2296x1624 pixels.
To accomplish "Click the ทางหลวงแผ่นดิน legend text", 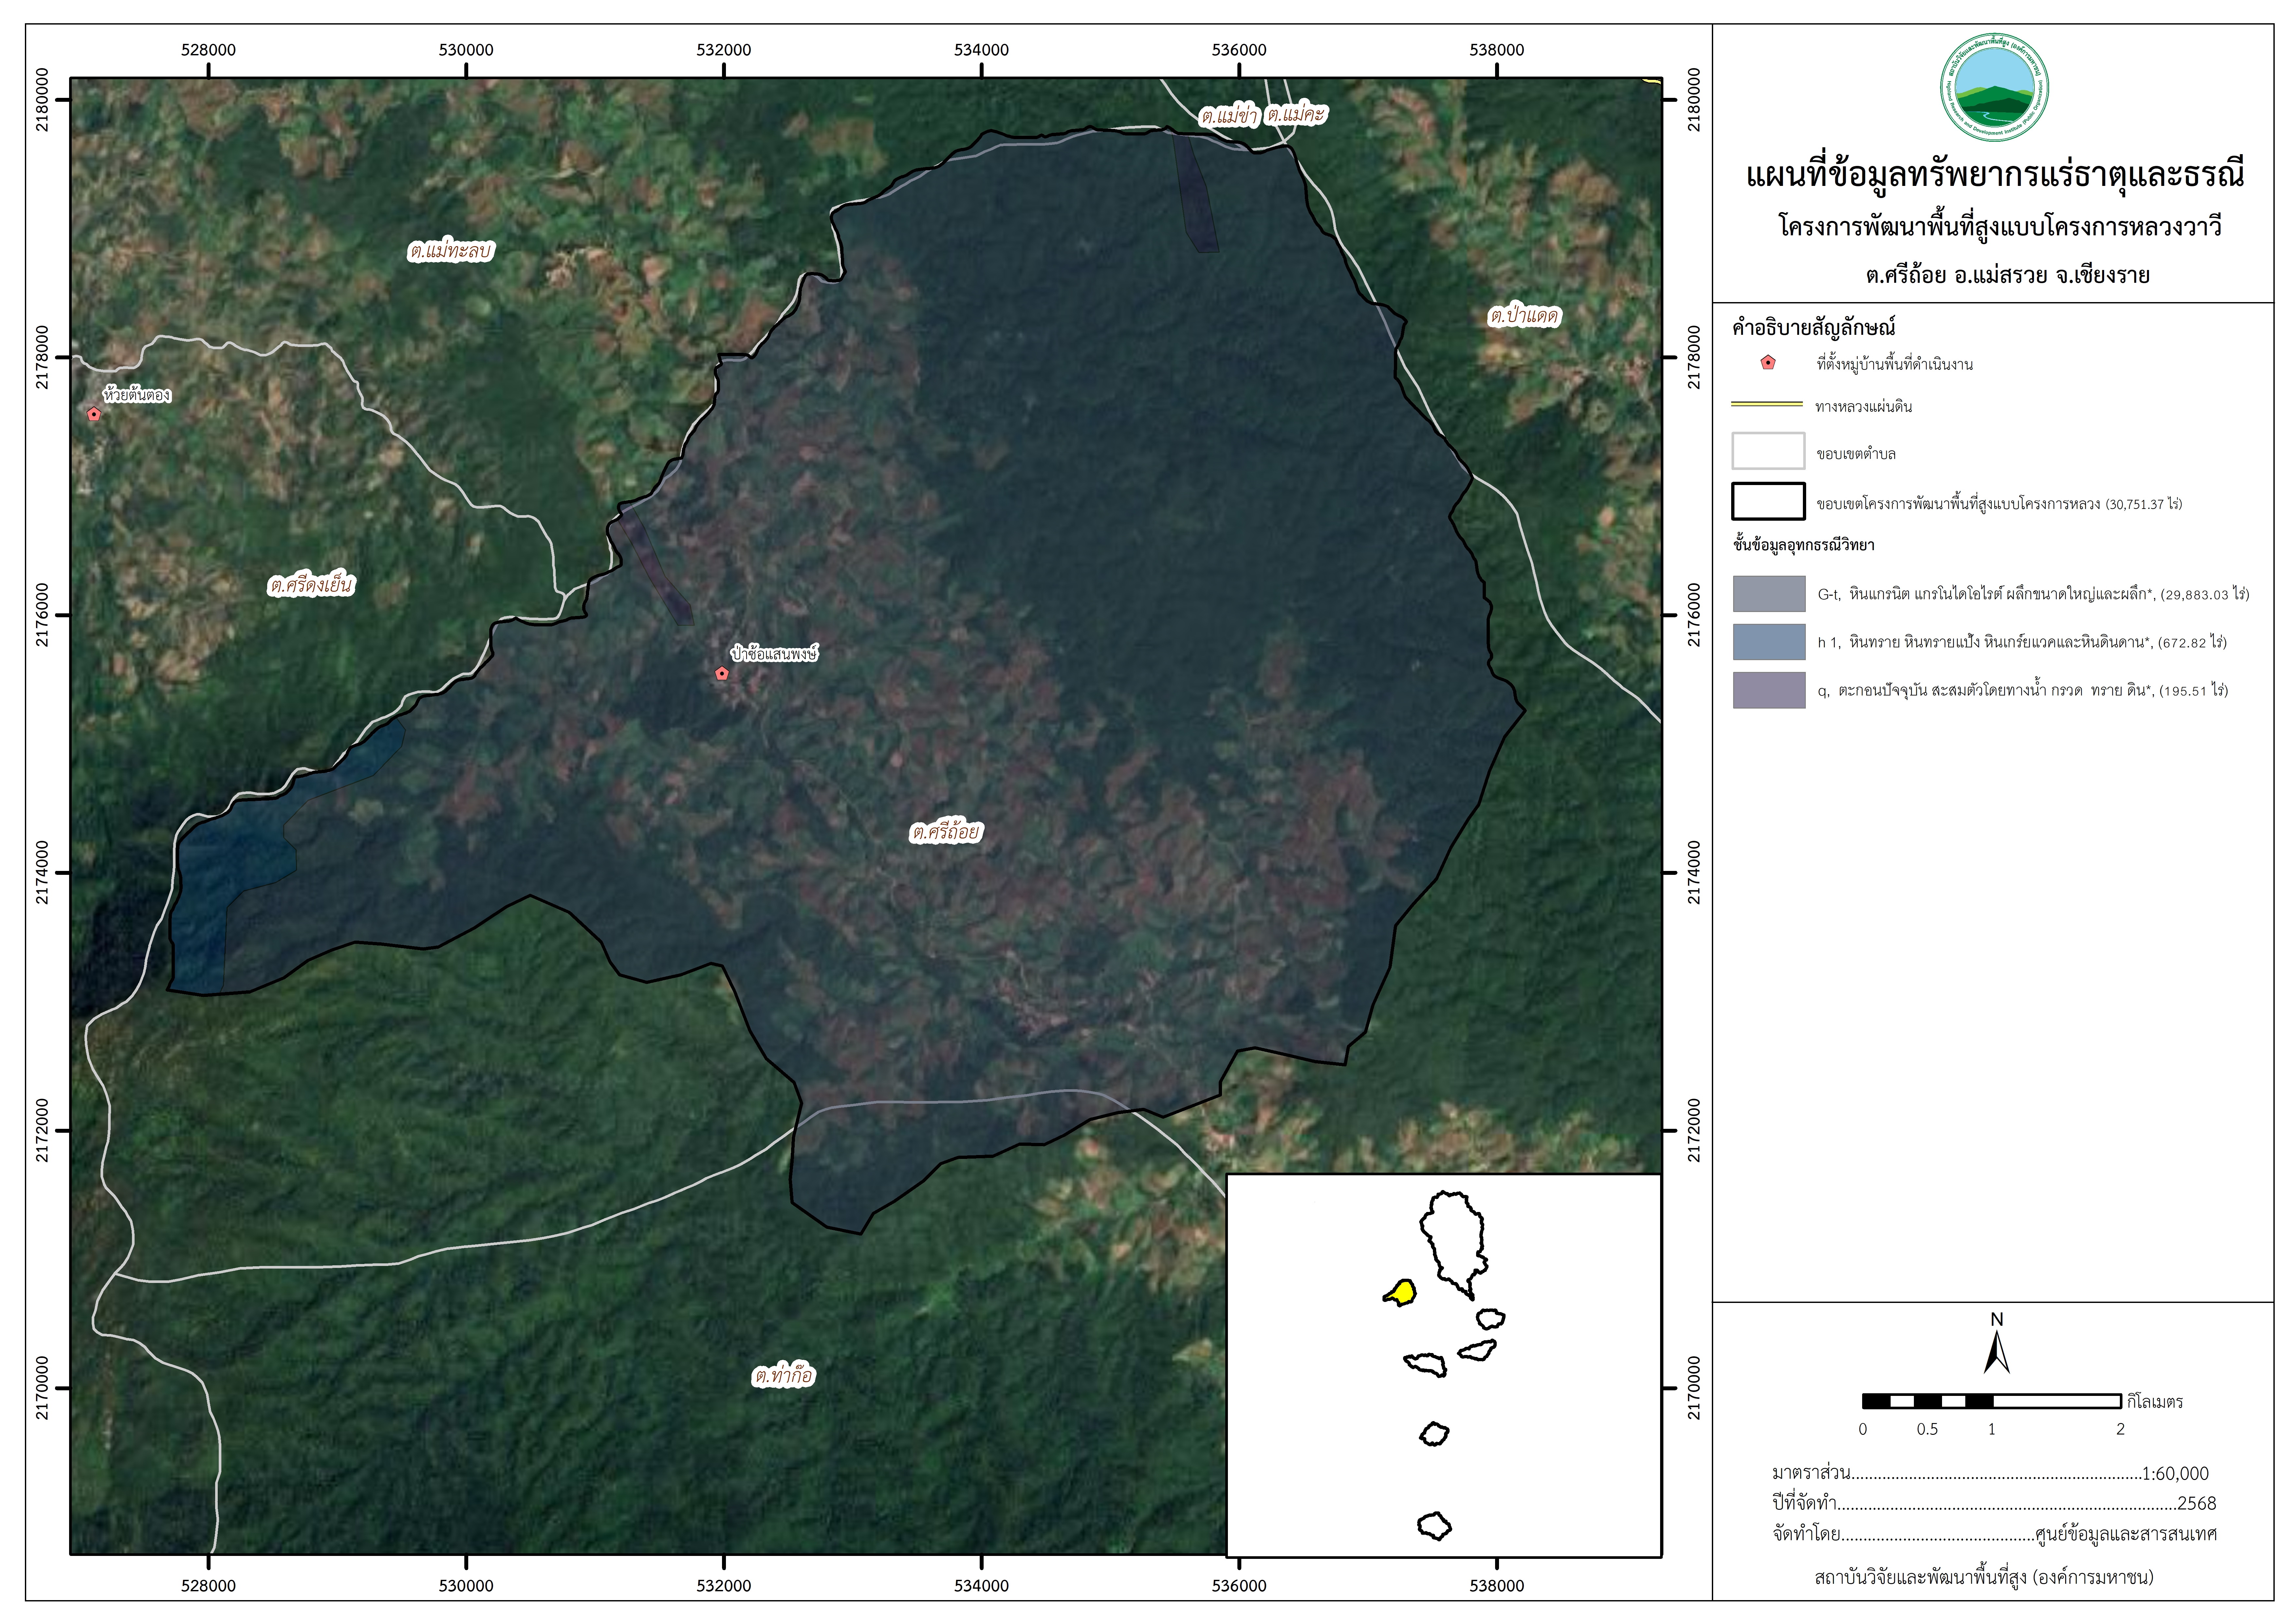I will (x=1864, y=407).
